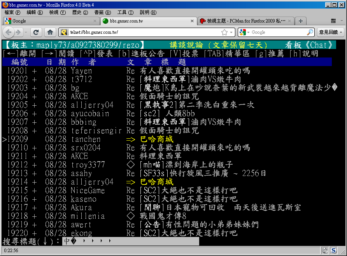Click the [b]進板公告 shortcut hint
Image resolution: width=347 pixels, height=256 pixels.
tap(142, 54)
